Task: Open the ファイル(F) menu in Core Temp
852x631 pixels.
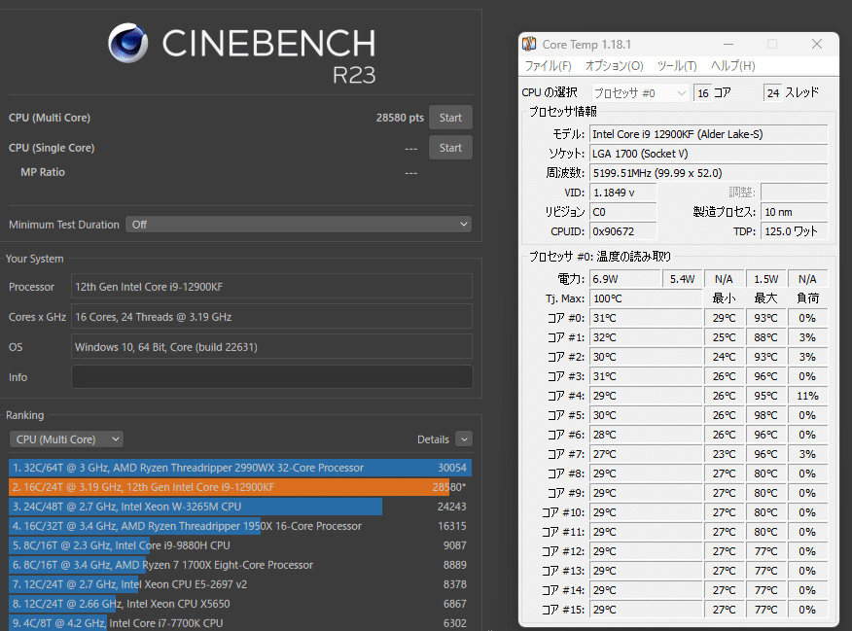Action: click(548, 66)
